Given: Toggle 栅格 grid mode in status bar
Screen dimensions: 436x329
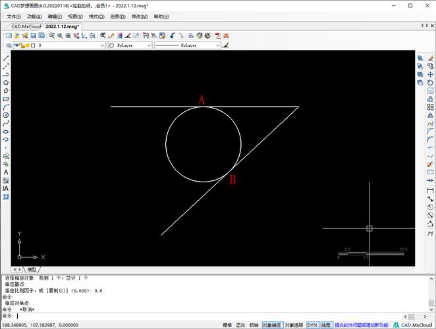Looking at the screenshot, I should coord(227,325).
